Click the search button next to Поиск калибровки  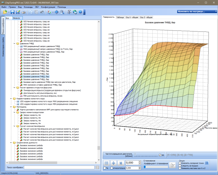click(x=98, y=168)
